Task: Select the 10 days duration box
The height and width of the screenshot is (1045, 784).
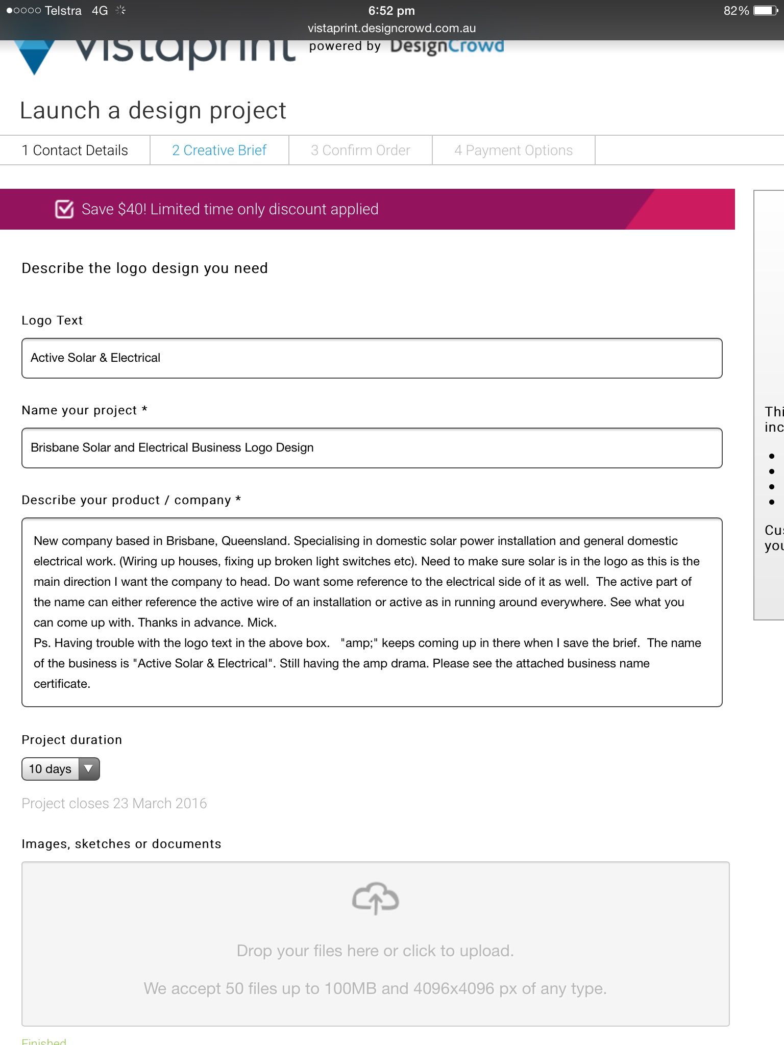Action: point(50,769)
